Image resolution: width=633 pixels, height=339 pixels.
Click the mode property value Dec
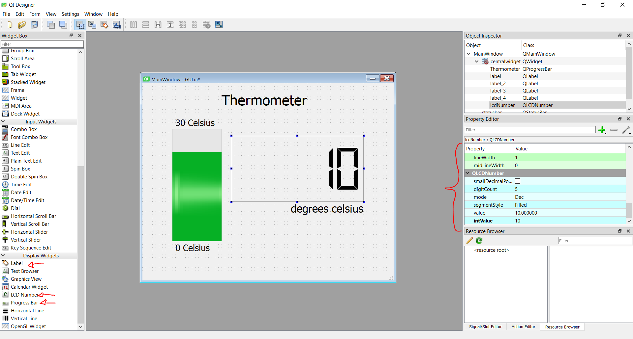[570, 197]
